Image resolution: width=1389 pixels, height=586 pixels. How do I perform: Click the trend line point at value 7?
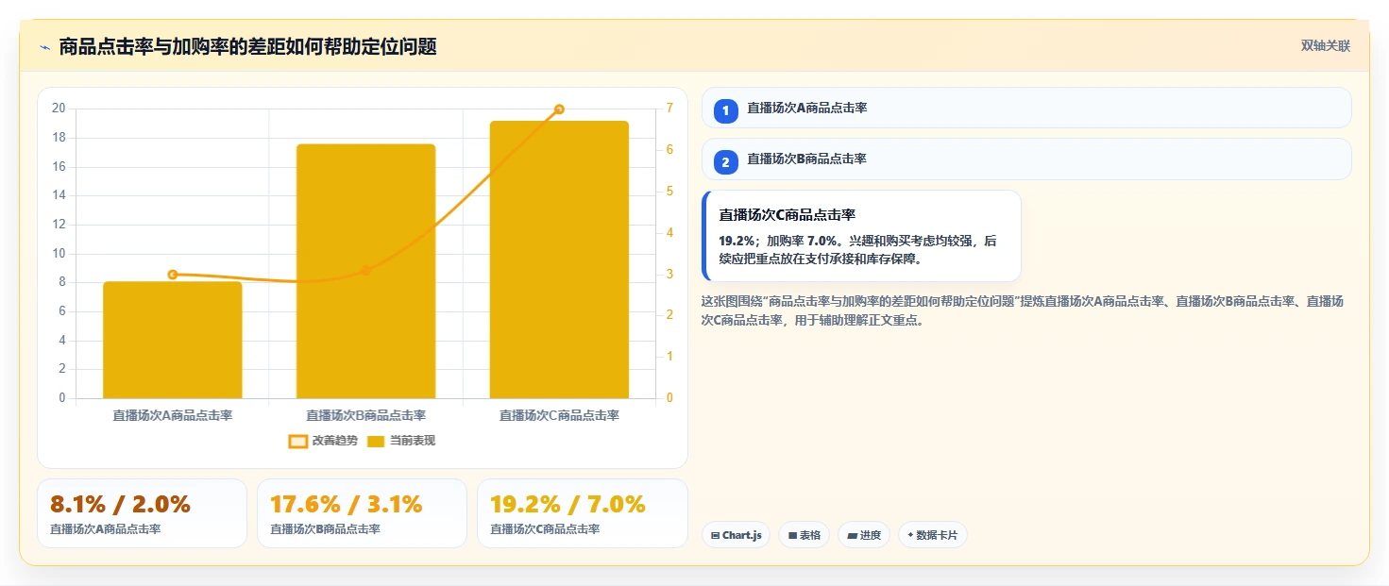click(559, 109)
